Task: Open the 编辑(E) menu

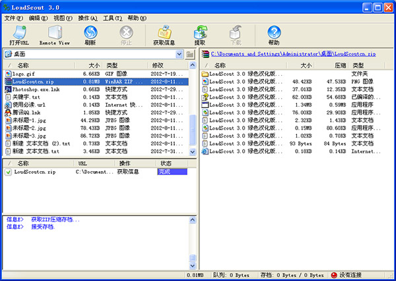Action: pyautogui.click(x=38, y=18)
